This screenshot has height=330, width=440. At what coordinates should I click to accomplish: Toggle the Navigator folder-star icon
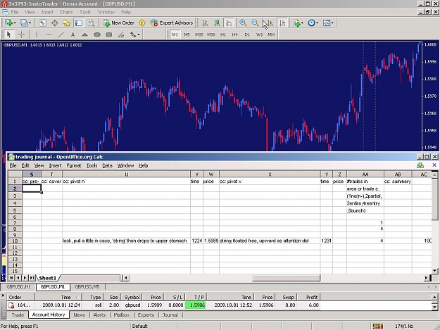pos(66,23)
